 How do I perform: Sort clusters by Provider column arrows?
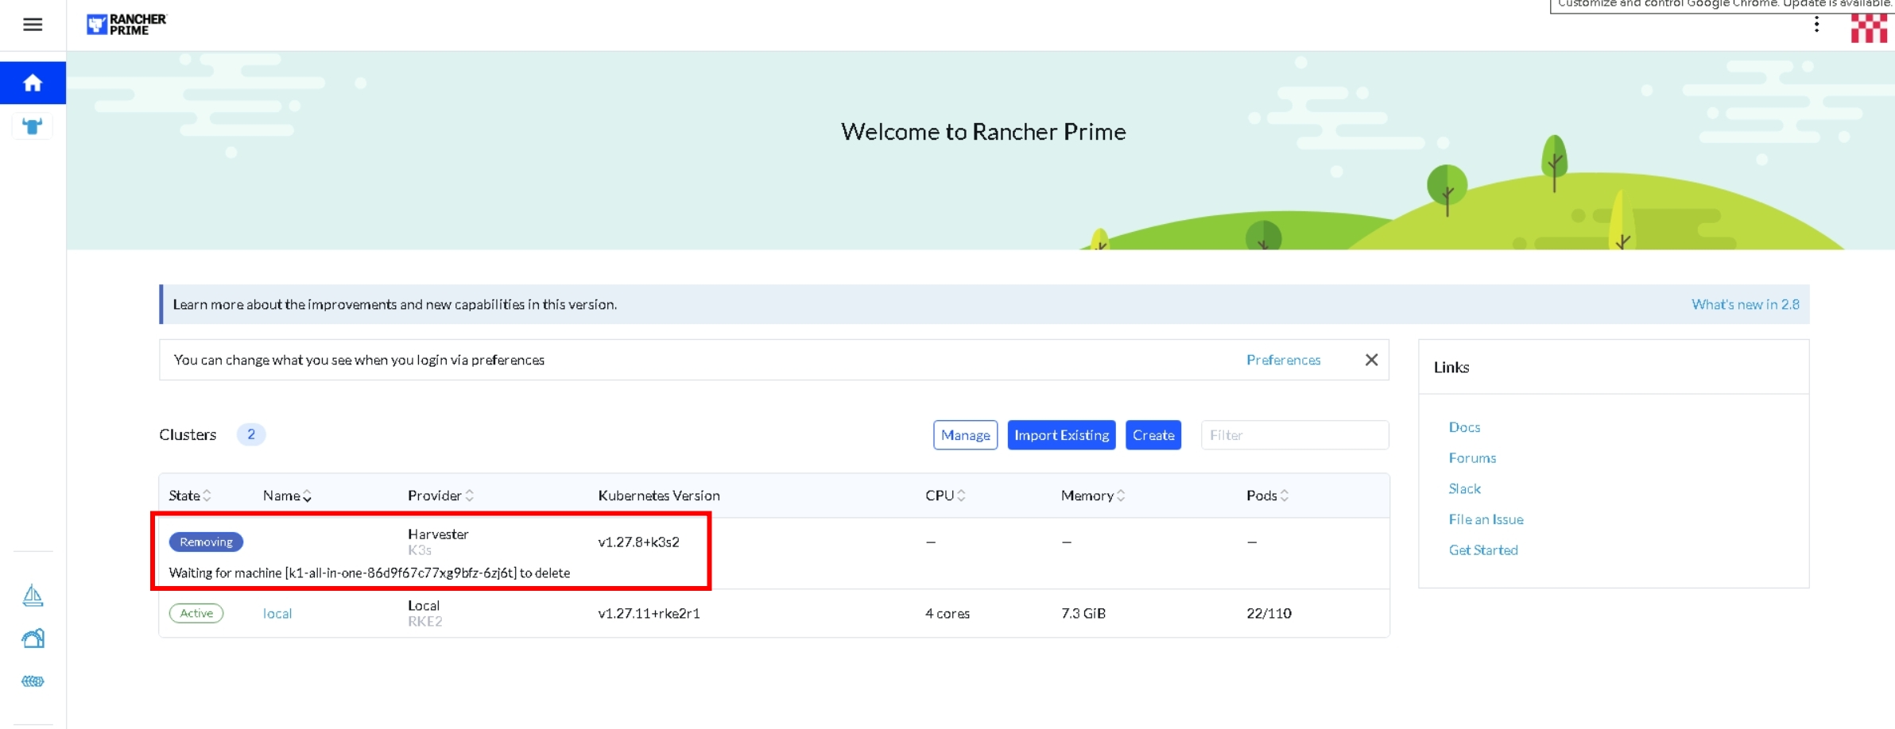click(470, 496)
